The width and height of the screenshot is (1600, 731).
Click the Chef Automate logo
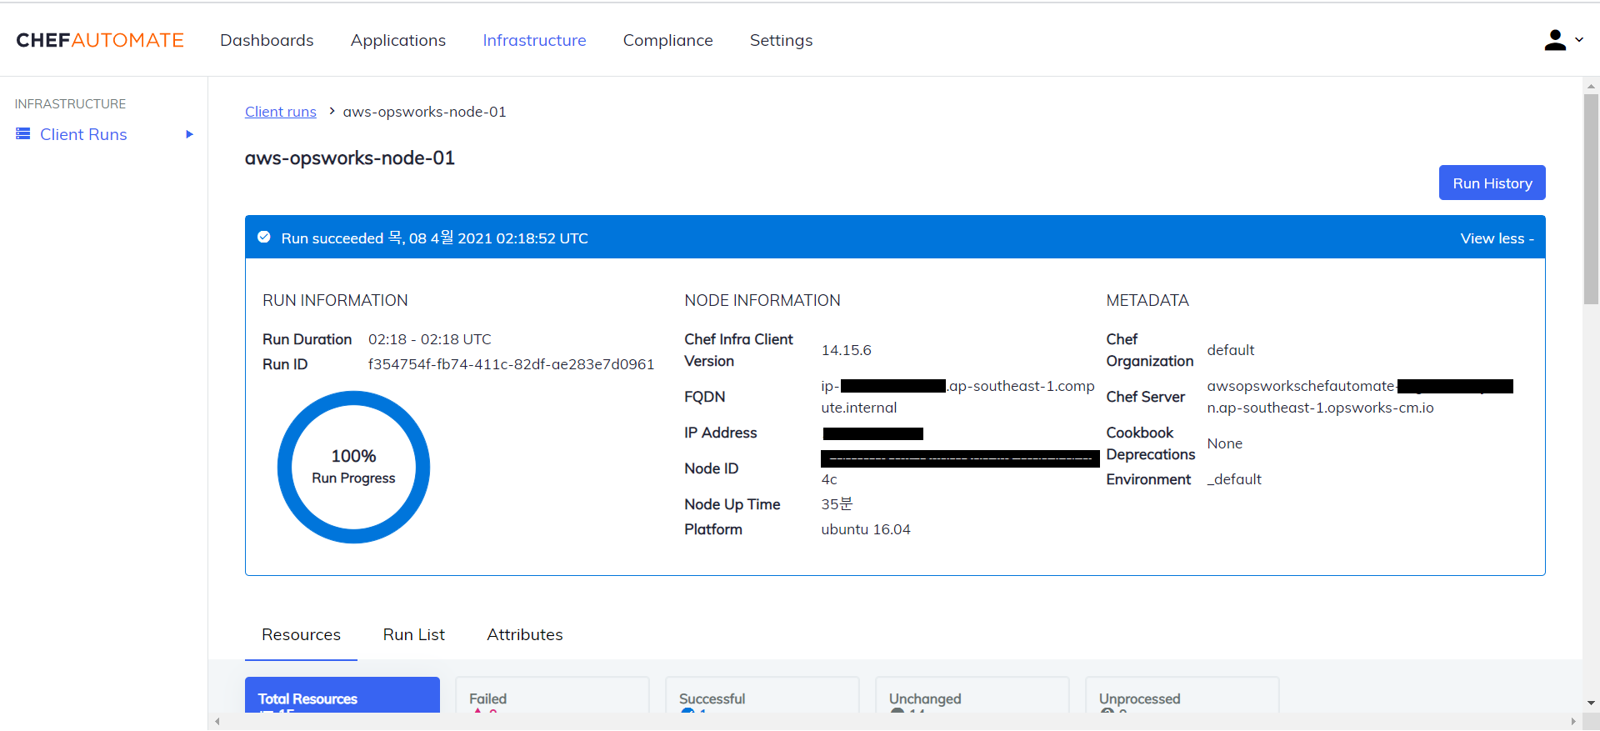[100, 40]
